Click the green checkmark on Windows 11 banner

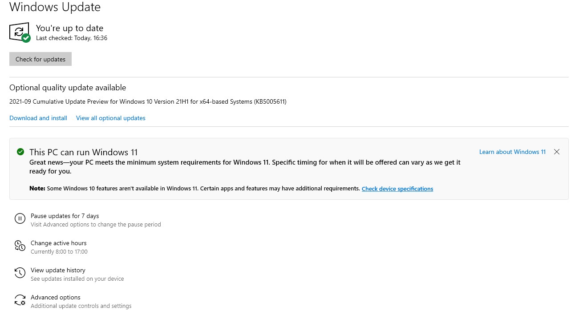point(20,152)
